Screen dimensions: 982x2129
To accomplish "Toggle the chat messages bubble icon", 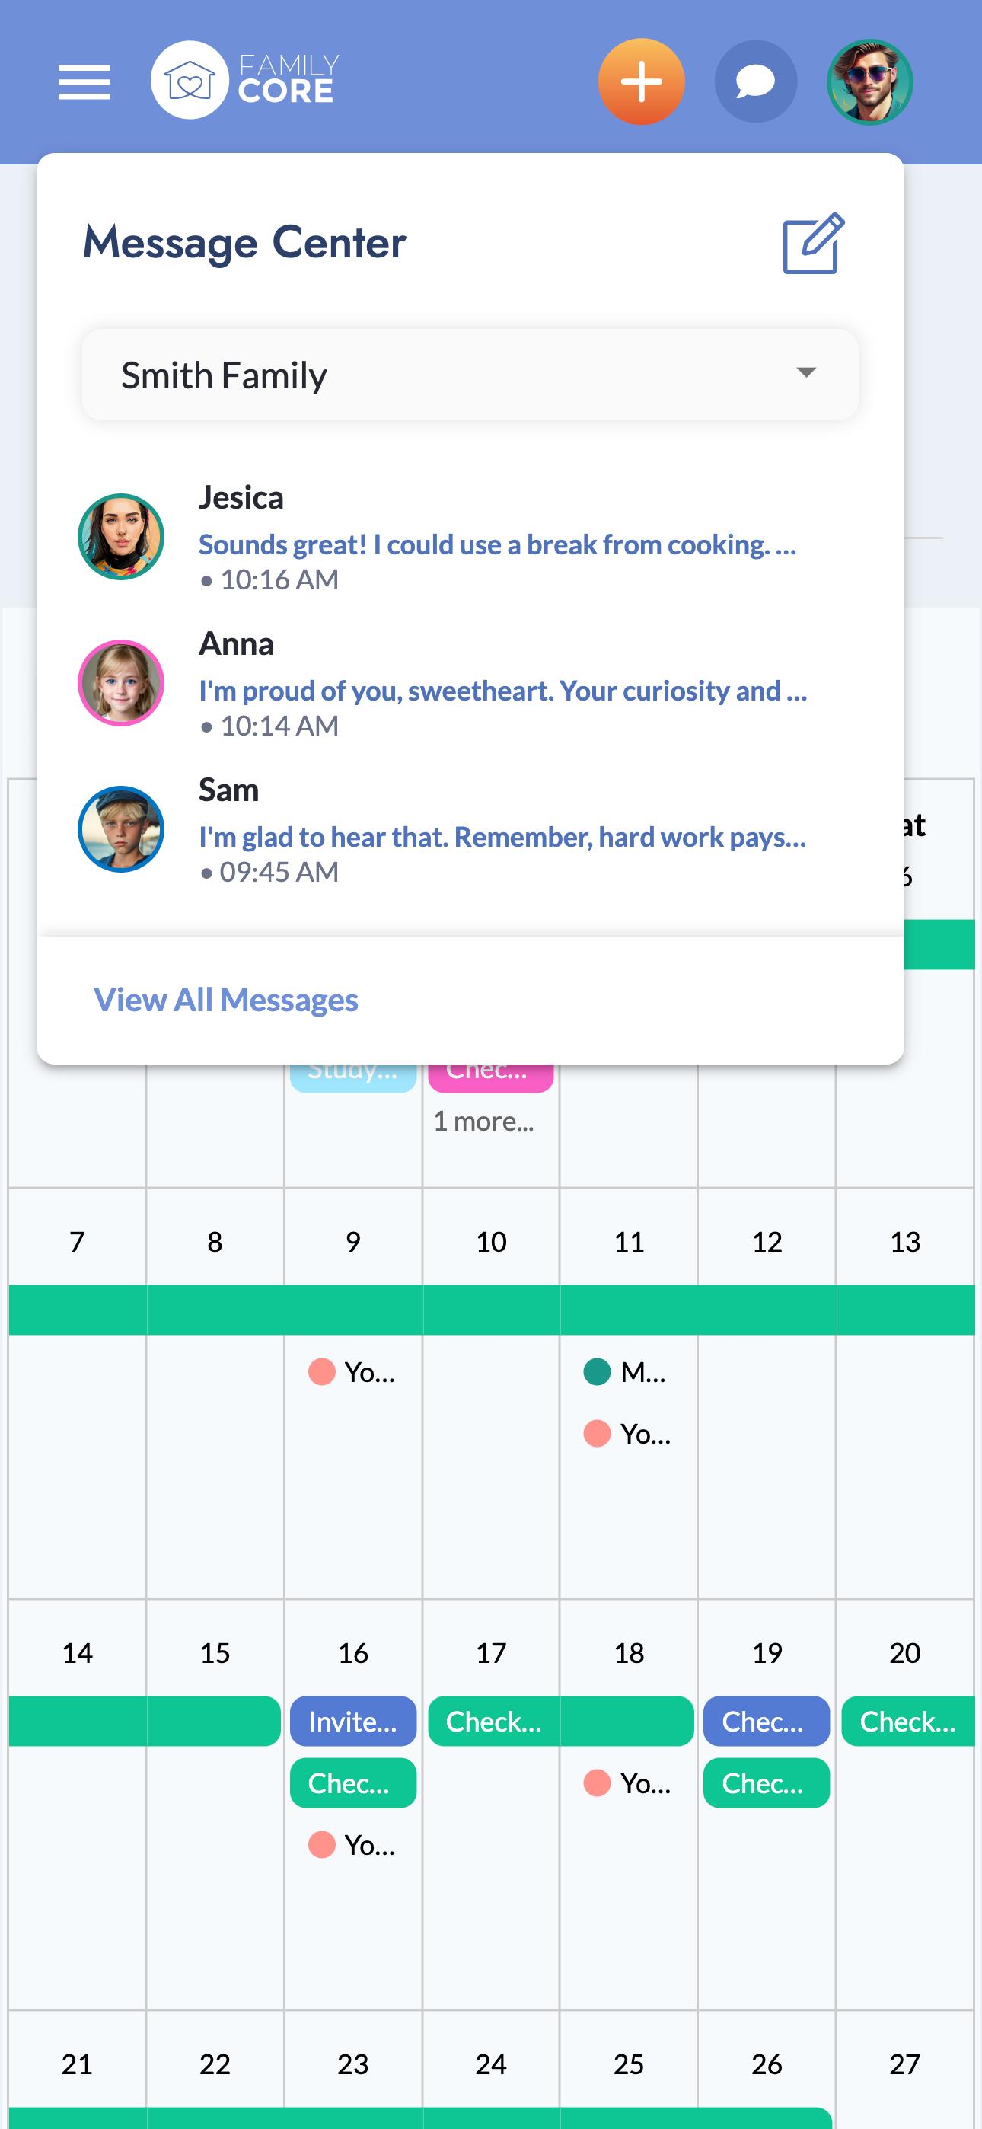I will click(755, 81).
